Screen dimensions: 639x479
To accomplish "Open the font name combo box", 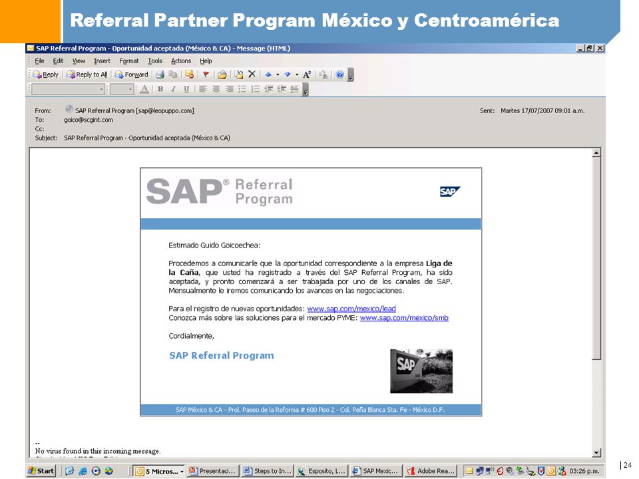I will point(68,89).
